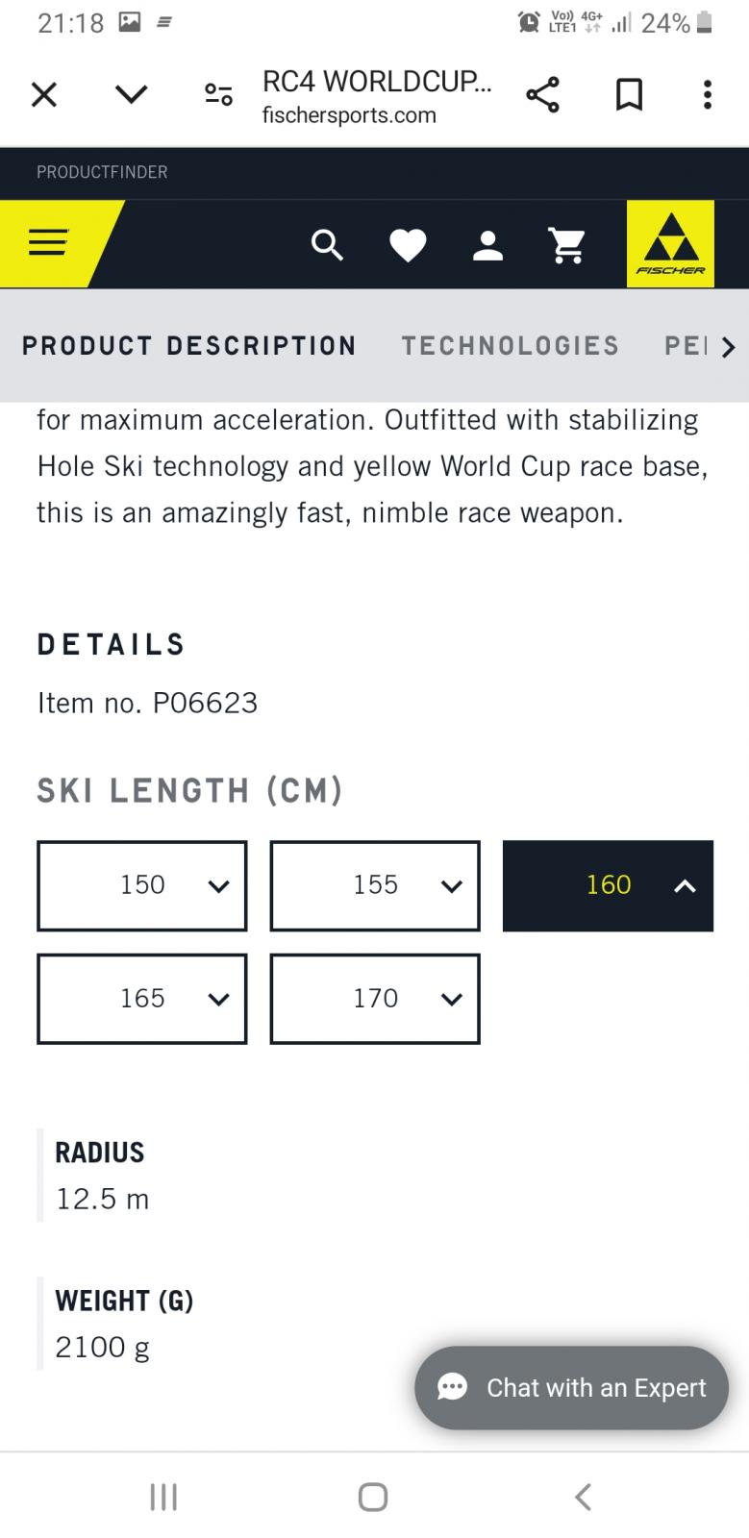Screen dimensions: 749x1538
Task: Open the wishlist heart icon
Action: pyautogui.click(x=408, y=246)
